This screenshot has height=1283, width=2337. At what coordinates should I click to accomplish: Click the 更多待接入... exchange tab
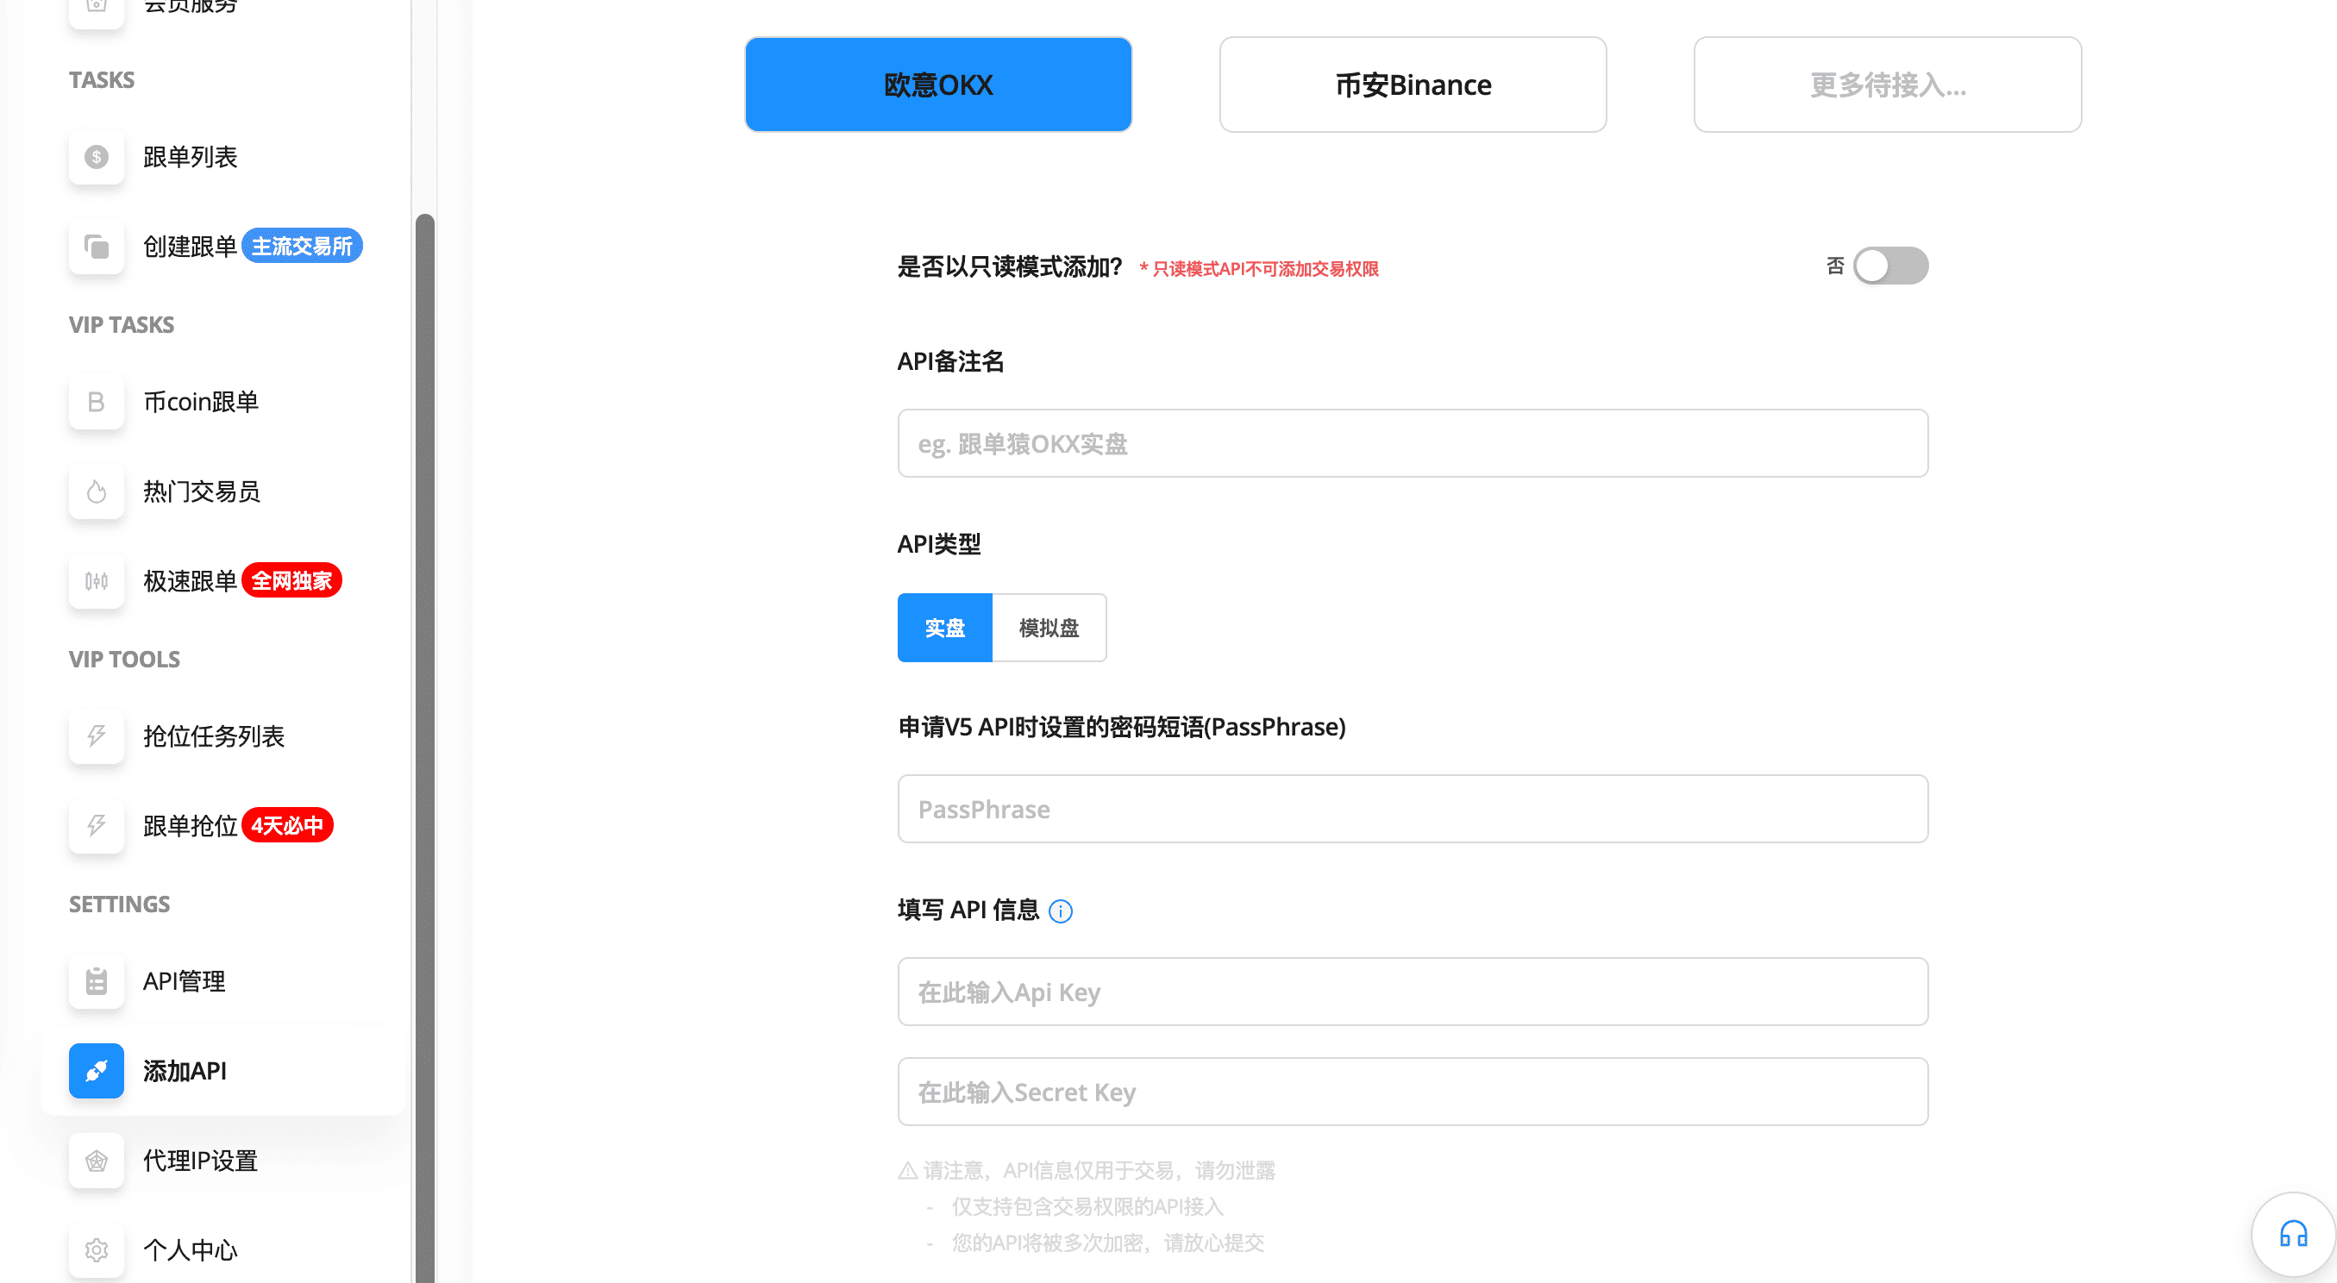(x=1887, y=84)
